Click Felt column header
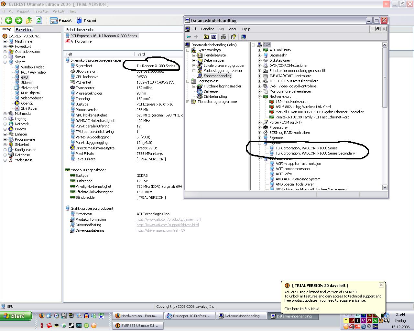The width and height of the screenshot is (414, 332). (x=99, y=54)
